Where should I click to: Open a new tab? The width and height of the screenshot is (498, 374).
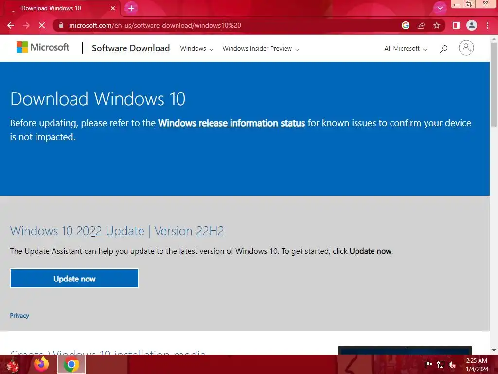(x=131, y=8)
